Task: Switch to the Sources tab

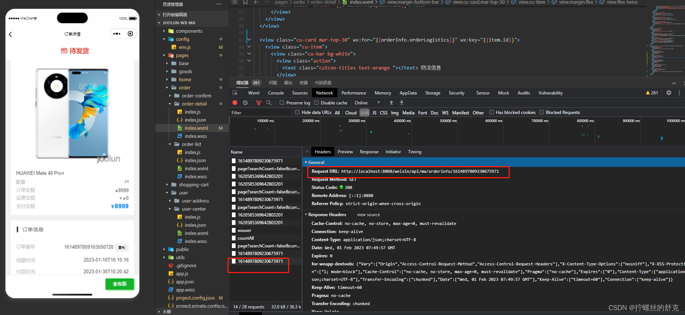Action: (x=300, y=93)
